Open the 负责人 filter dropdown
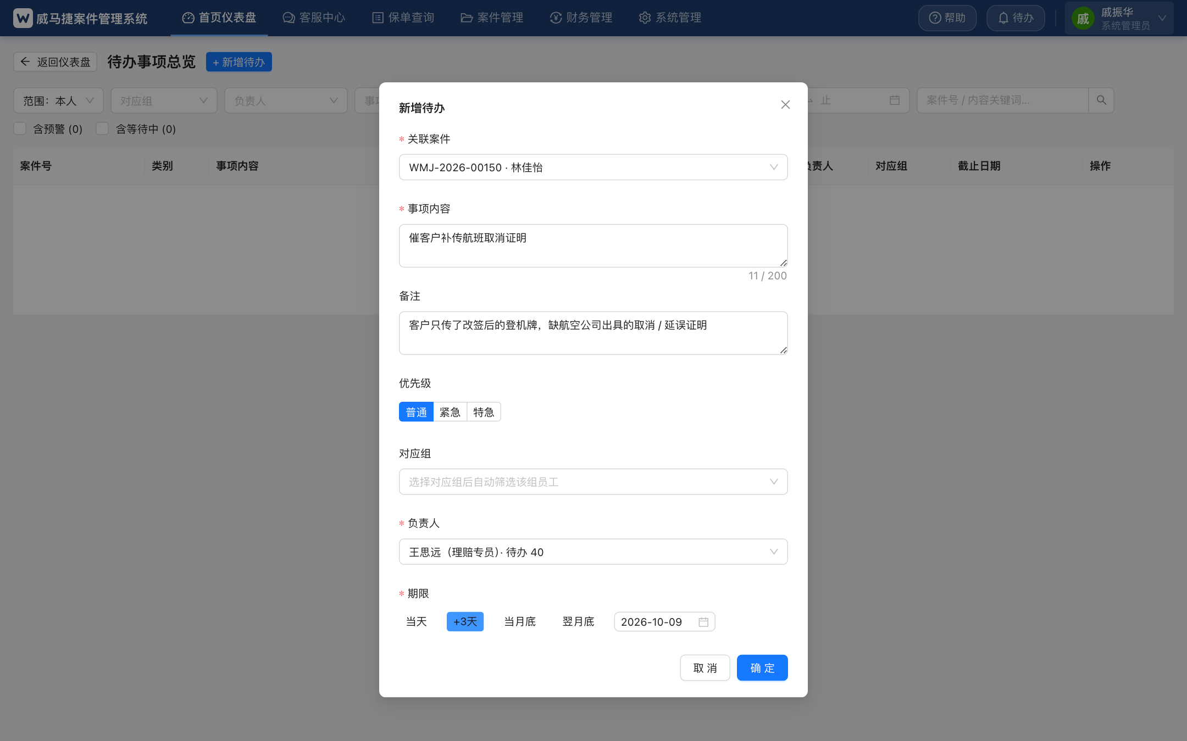 click(286, 100)
